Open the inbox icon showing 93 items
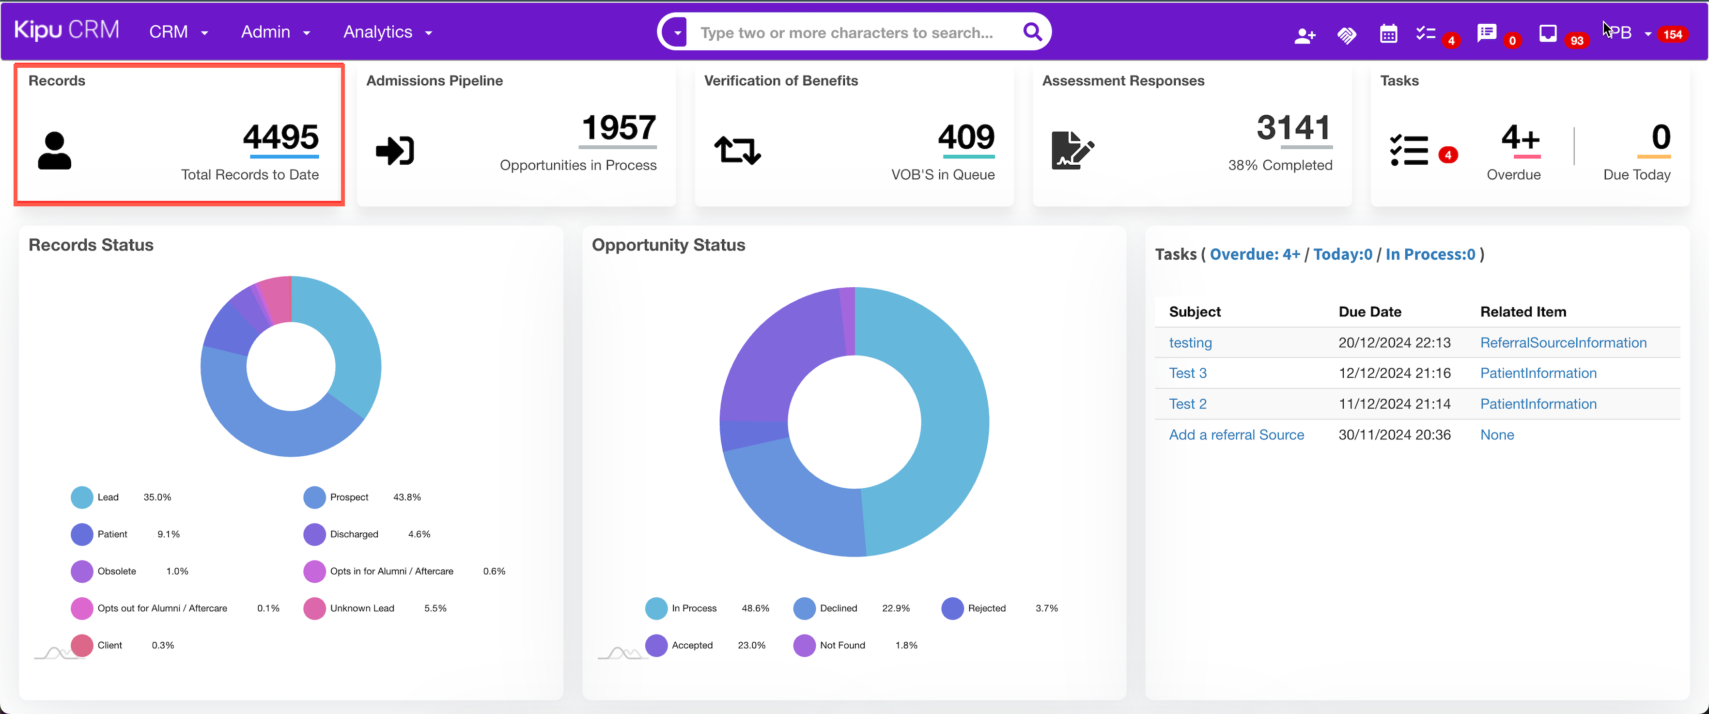 pyautogui.click(x=1548, y=32)
